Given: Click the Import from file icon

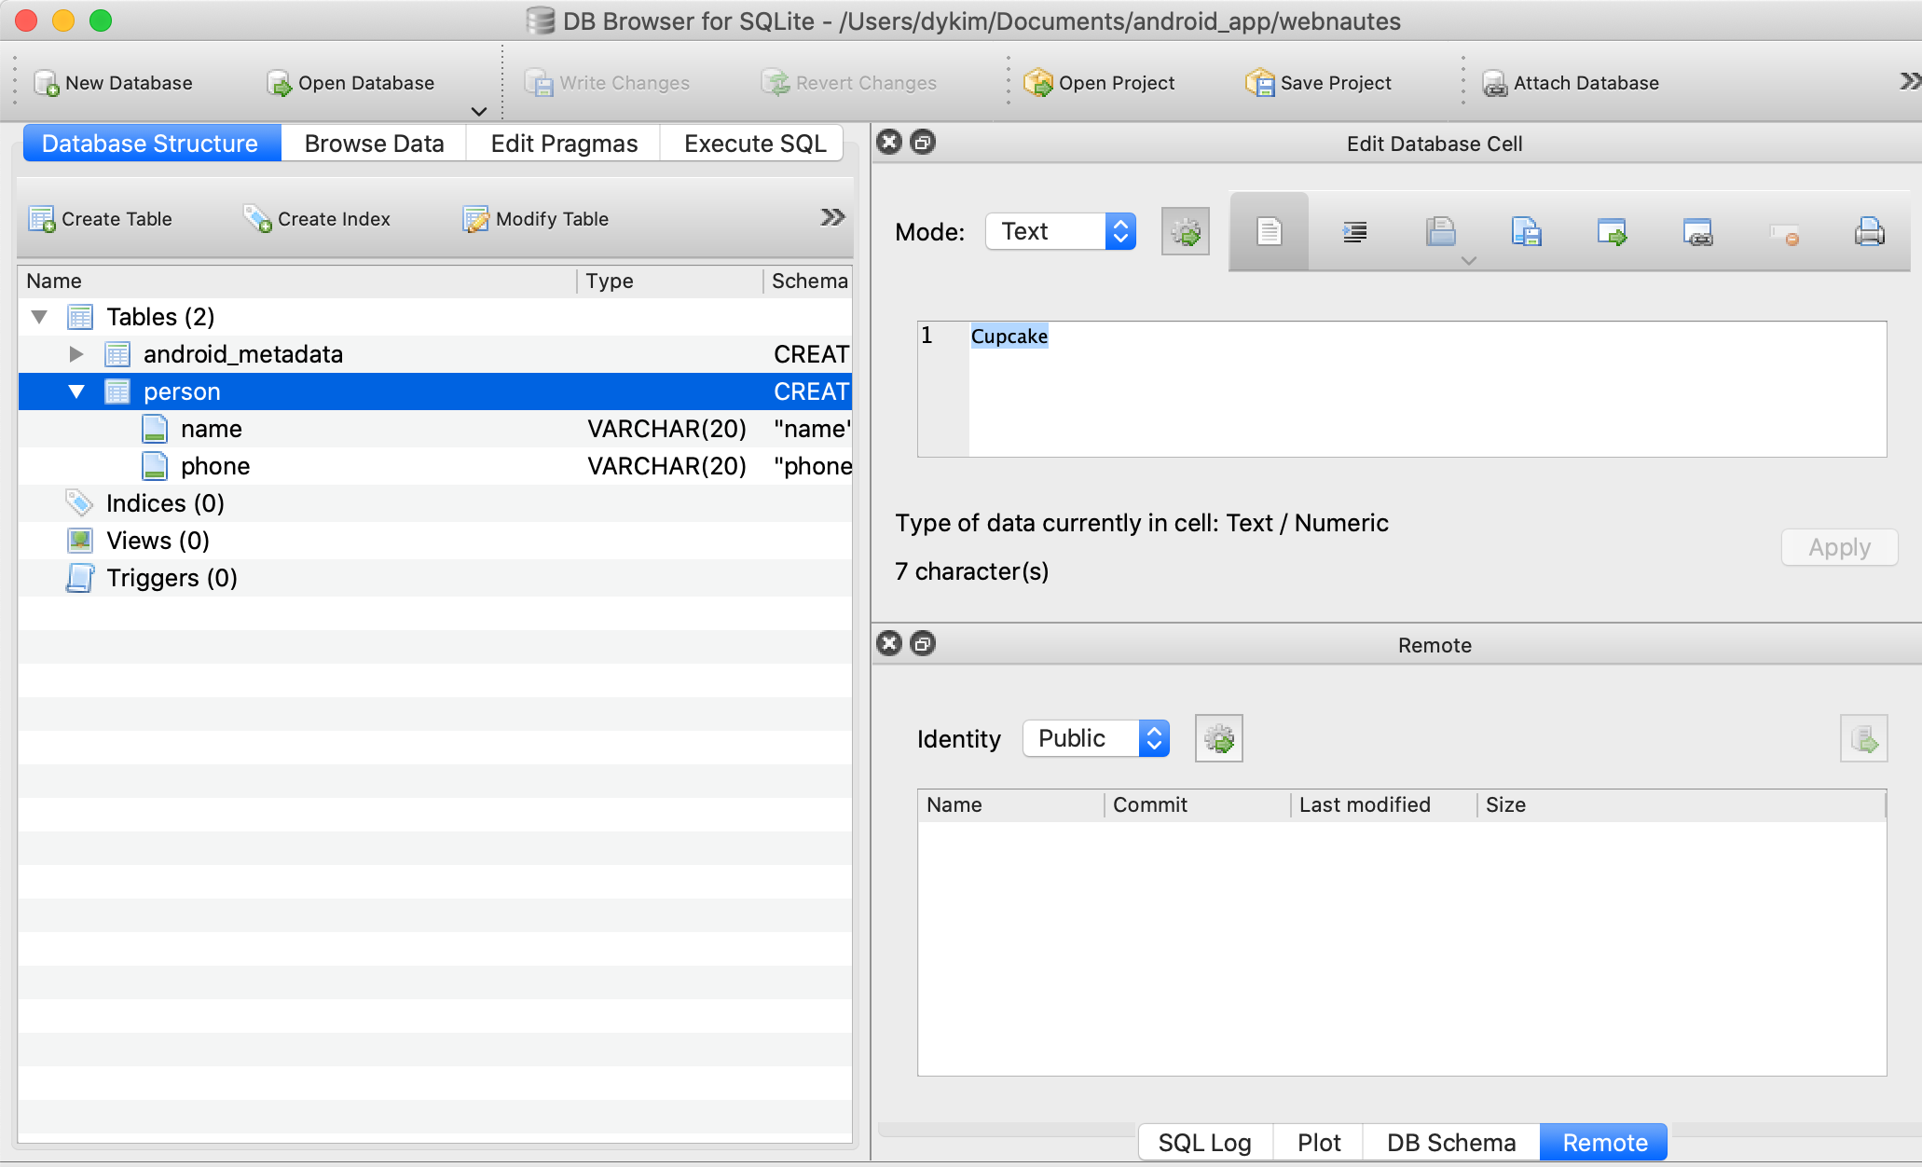Looking at the screenshot, I should click(x=1441, y=231).
